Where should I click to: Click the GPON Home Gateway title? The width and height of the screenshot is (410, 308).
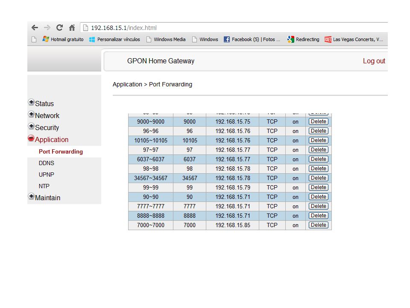[161, 61]
